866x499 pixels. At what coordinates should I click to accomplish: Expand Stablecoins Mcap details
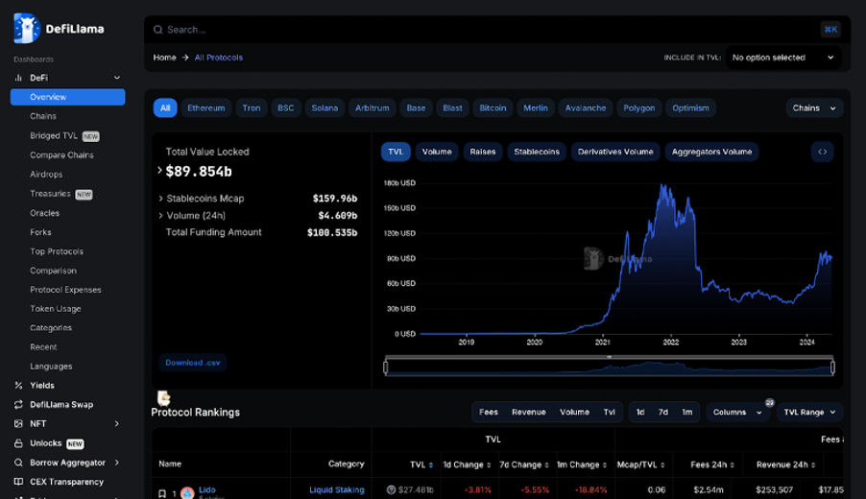[x=160, y=199]
